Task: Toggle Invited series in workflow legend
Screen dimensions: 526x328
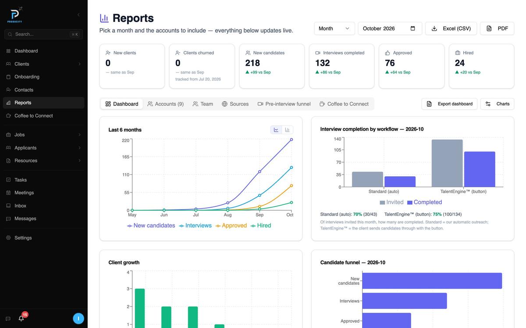Action: click(x=391, y=202)
